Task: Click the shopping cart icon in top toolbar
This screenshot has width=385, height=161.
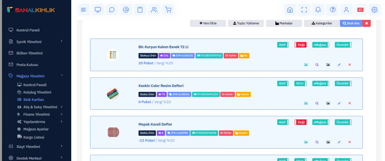Action: 168,10
